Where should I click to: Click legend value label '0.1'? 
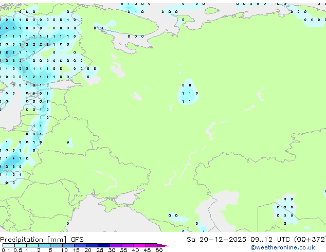click(6, 250)
